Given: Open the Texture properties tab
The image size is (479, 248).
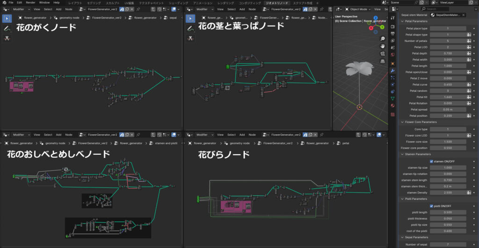Looking at the screenshot, I should click(393, 114).
